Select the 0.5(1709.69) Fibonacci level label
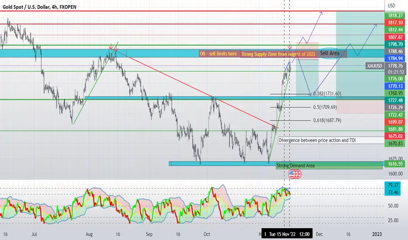This screenshot has height=240, width=408. tap(325, 107)
